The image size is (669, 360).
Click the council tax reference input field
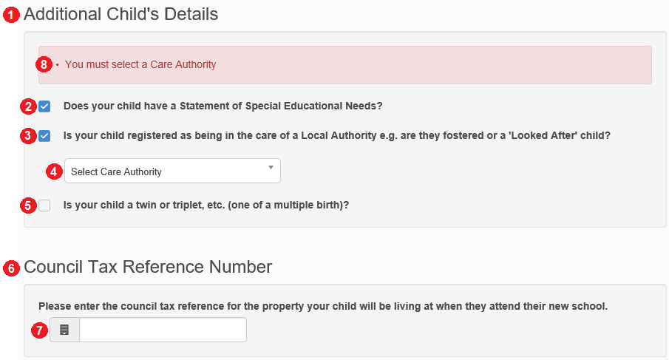click(163, 330)
